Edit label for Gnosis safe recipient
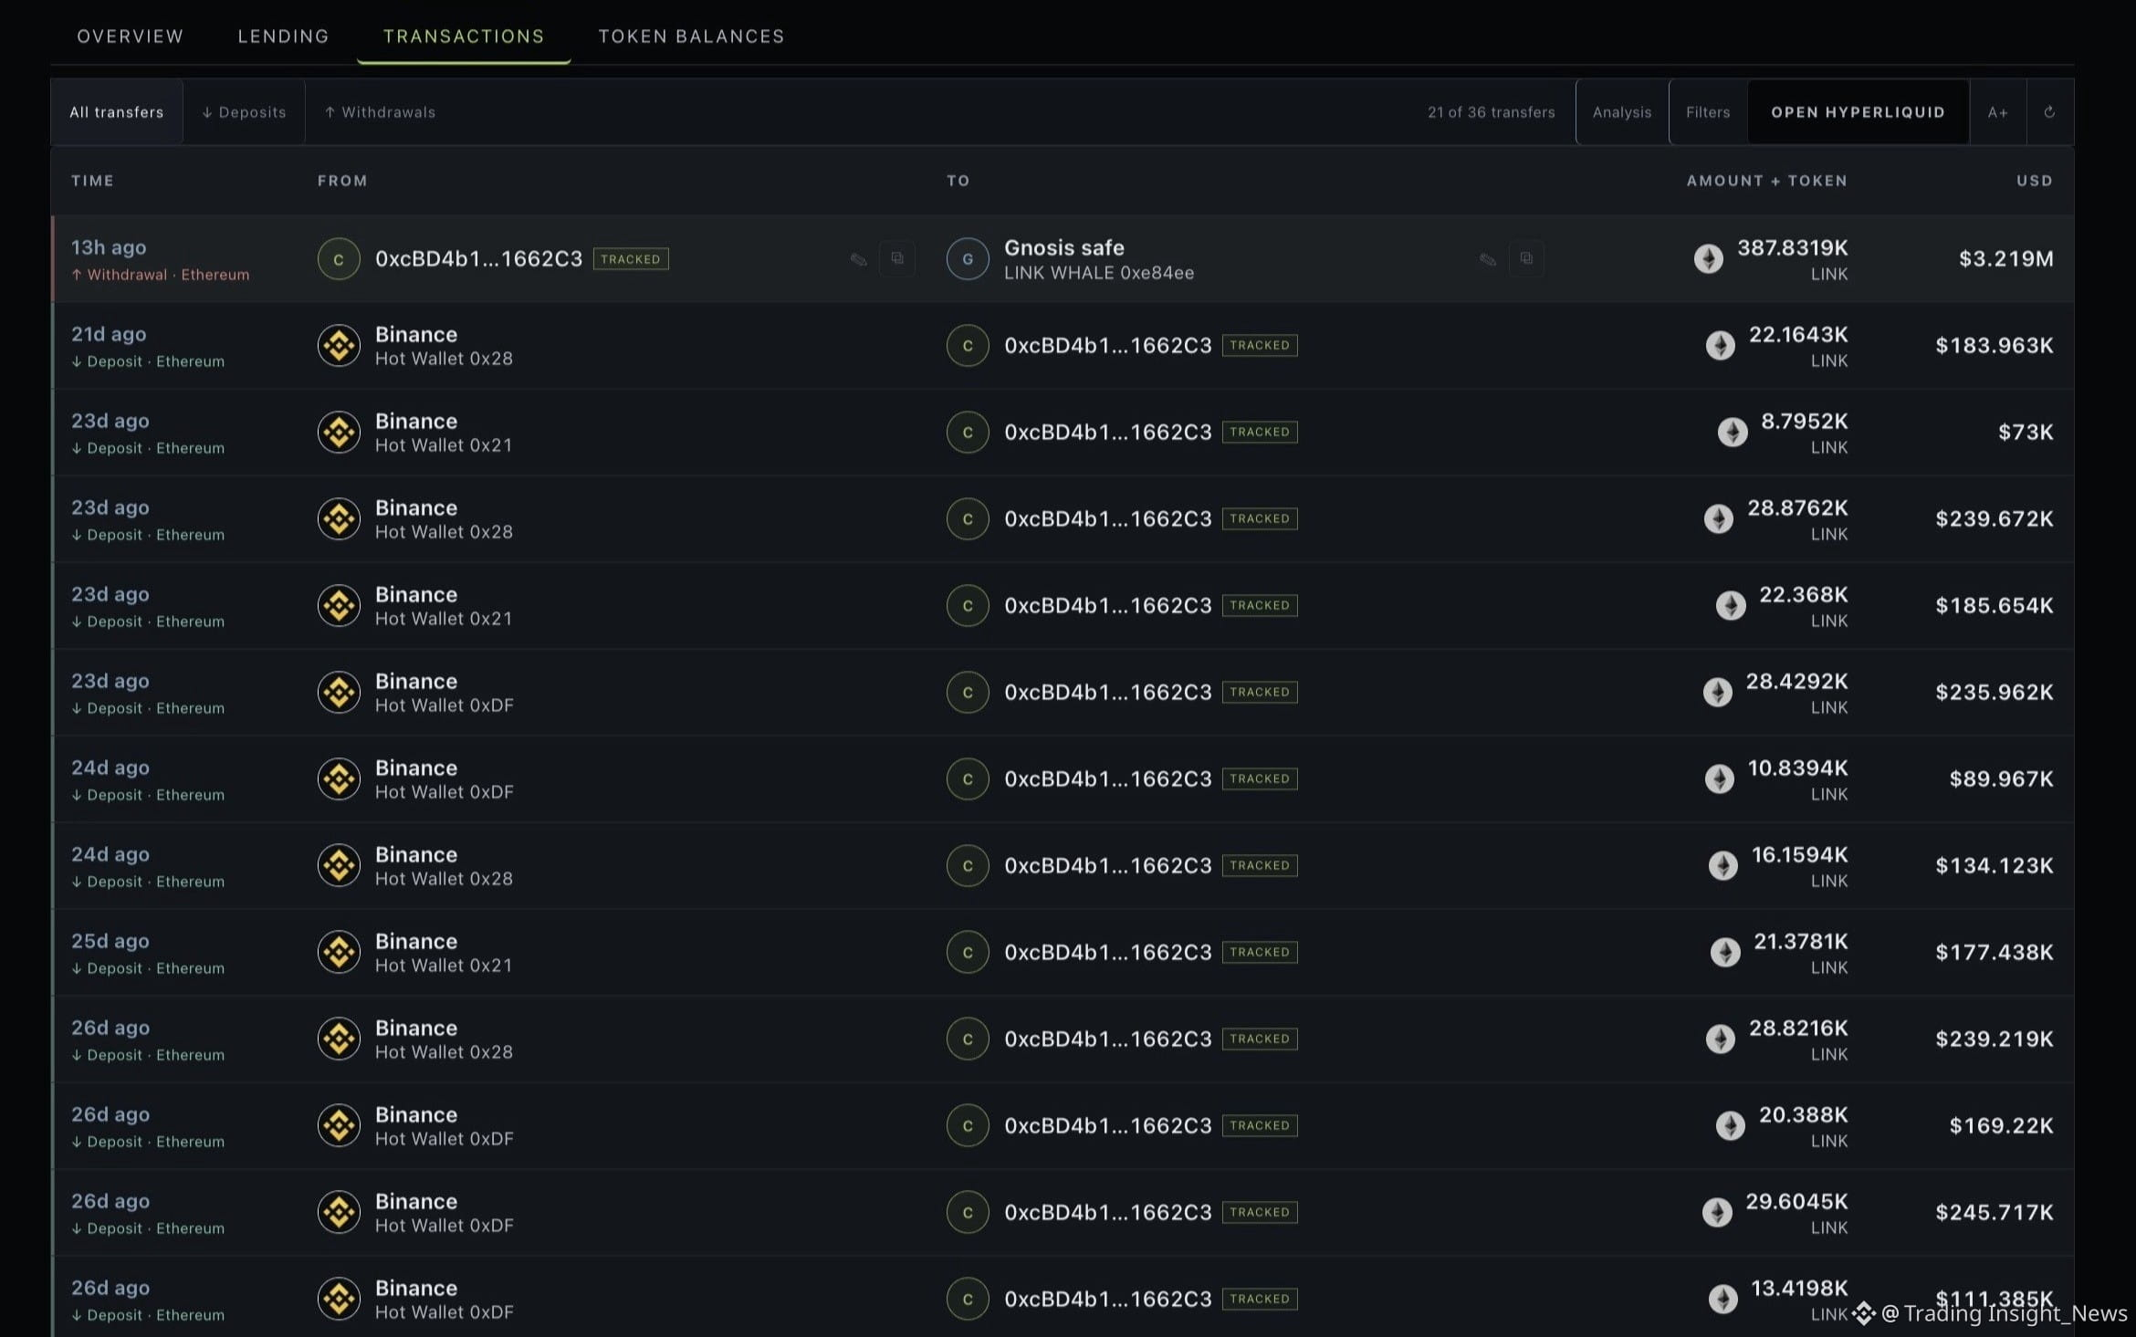 [1487, 259]
